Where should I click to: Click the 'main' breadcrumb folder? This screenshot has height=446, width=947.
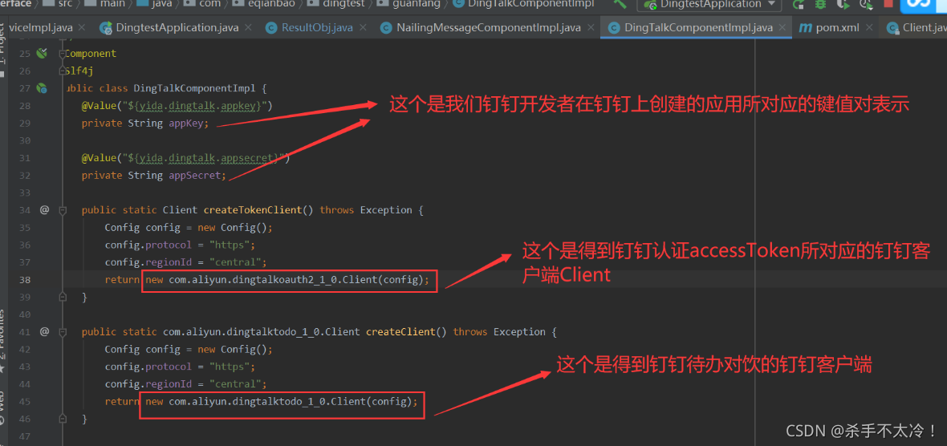103,4
